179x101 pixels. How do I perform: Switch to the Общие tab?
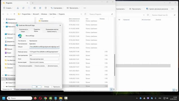tap(23, 31)
